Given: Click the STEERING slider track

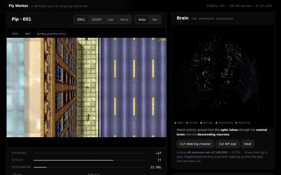Looking at the screenshot, I should (89, 153).
